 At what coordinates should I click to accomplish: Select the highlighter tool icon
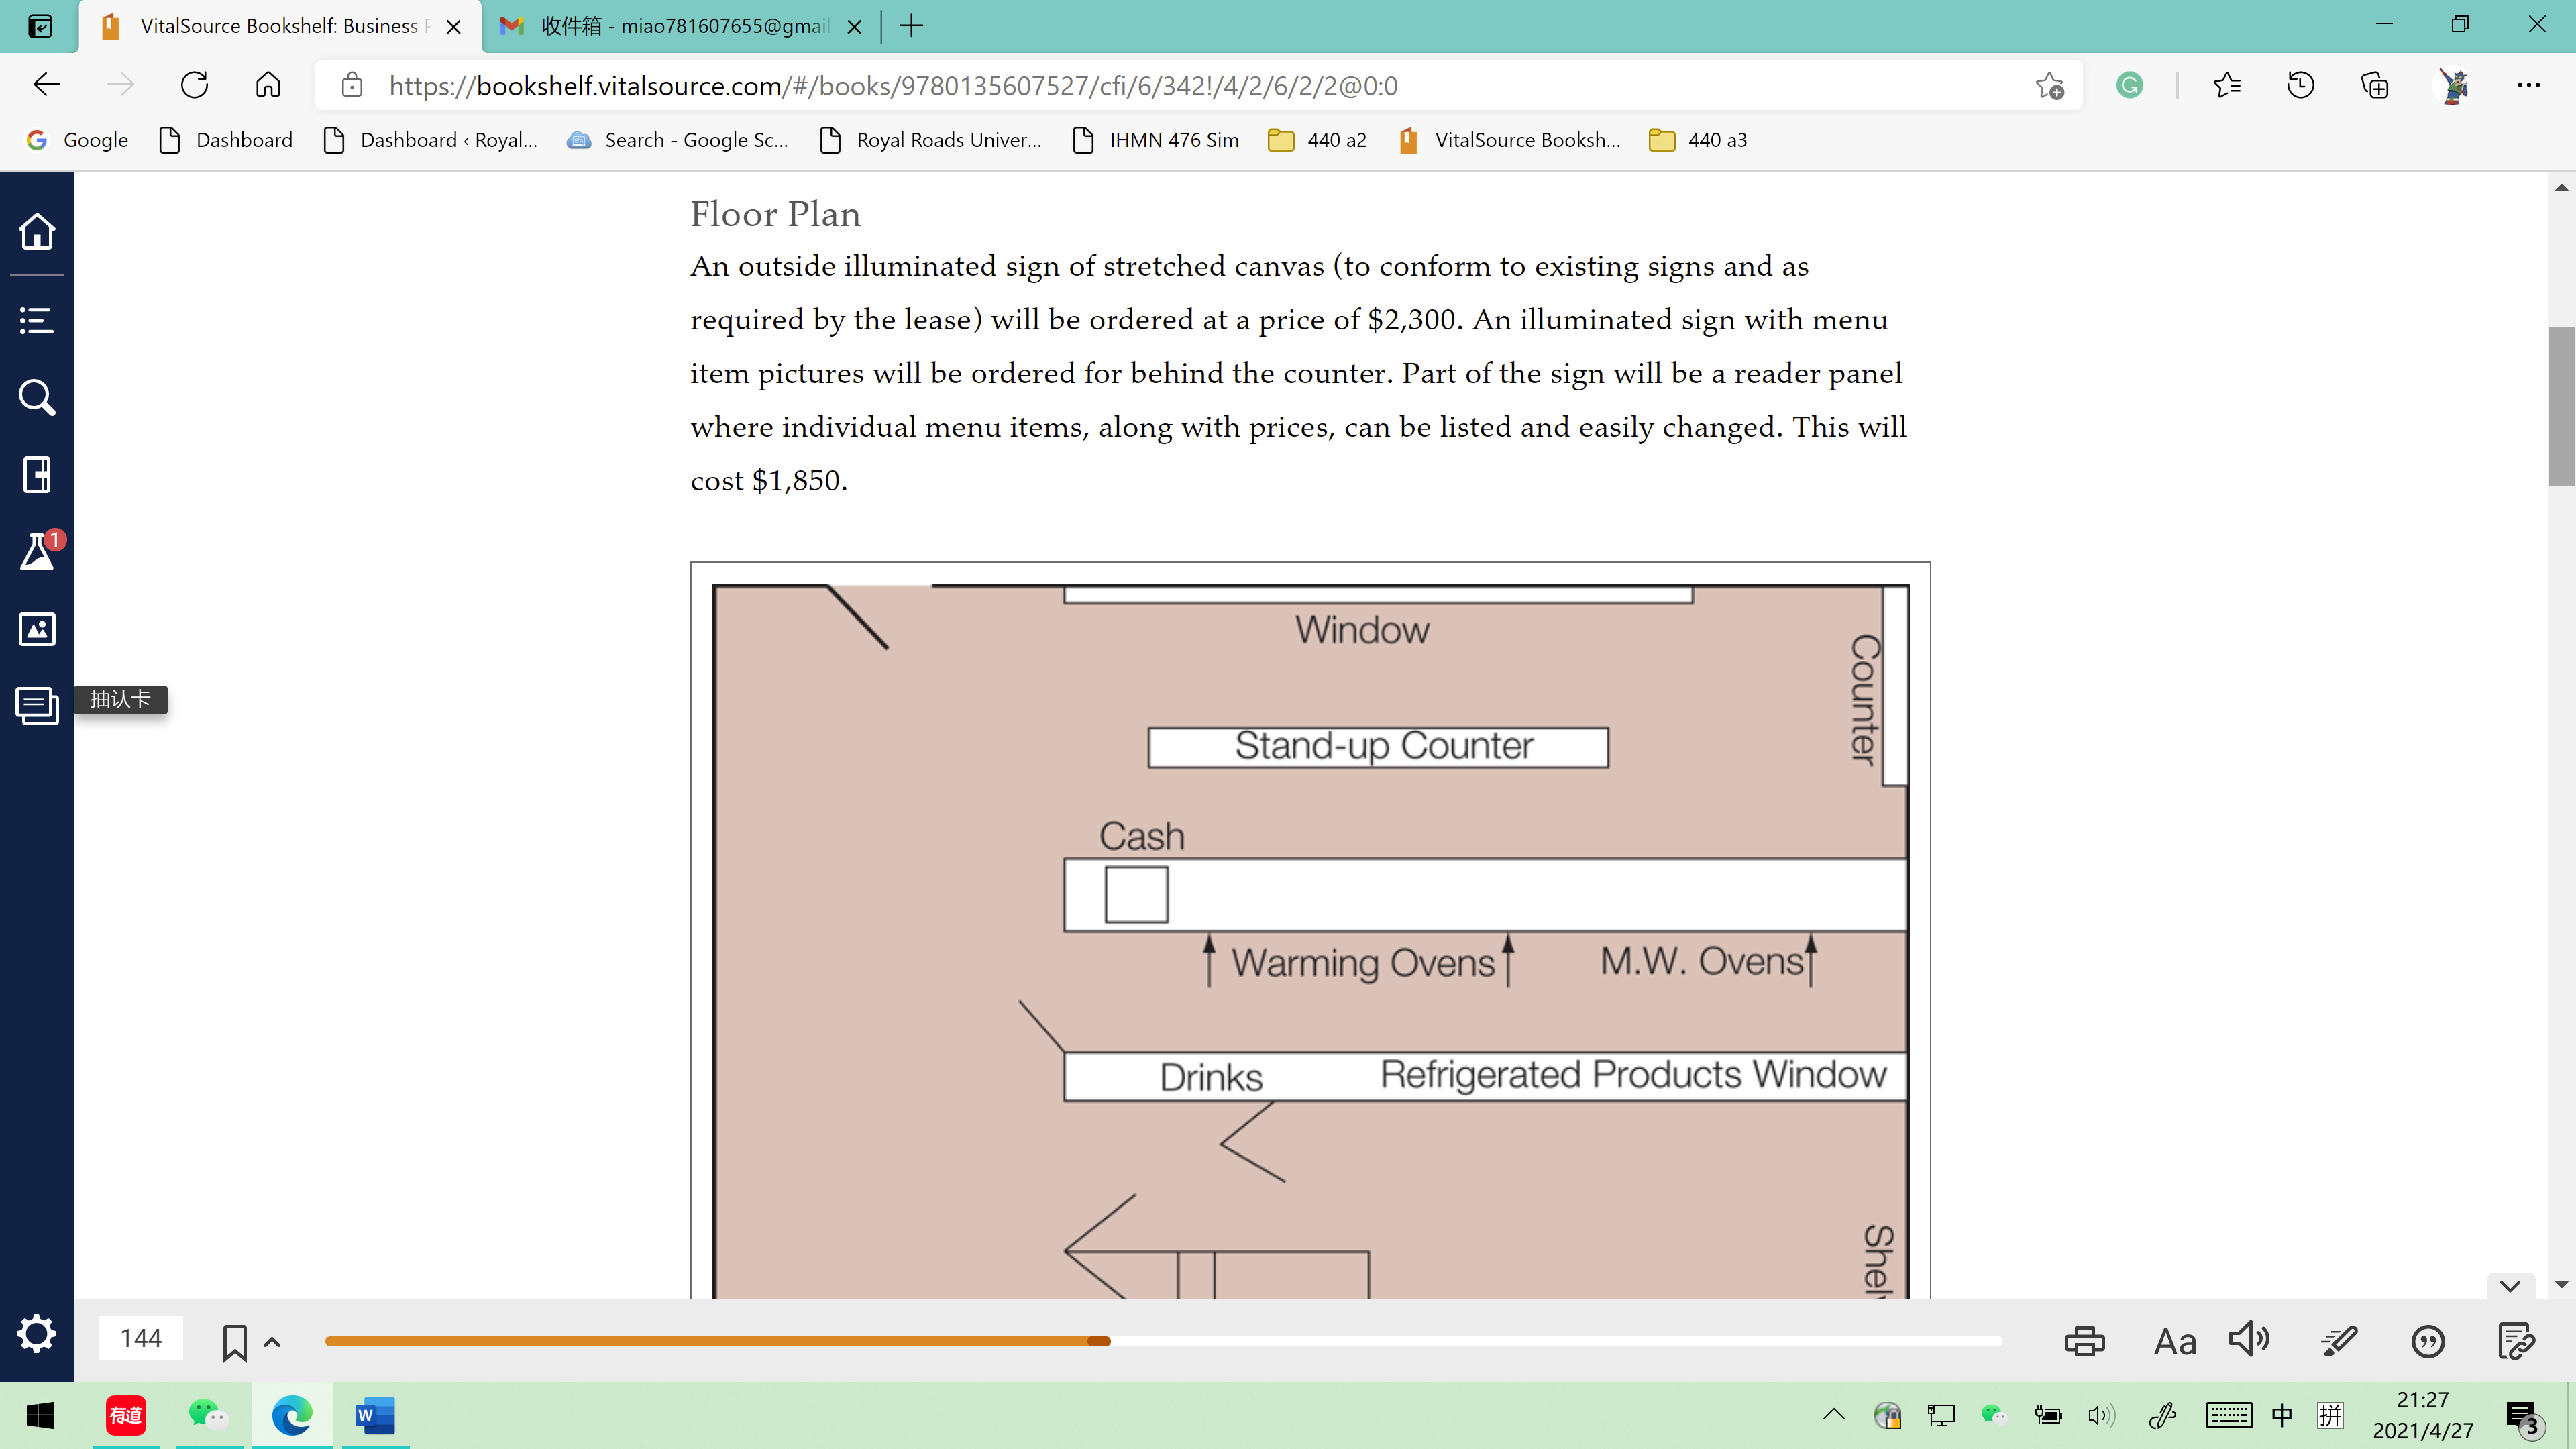[x=2340, y=1341]
